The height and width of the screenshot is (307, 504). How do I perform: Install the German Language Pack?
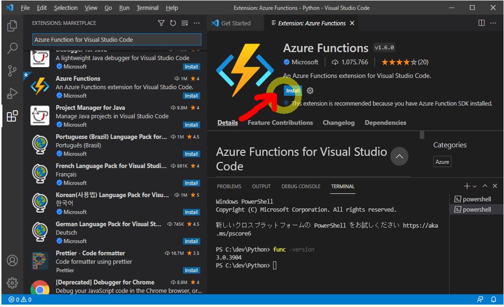point(191,241)
